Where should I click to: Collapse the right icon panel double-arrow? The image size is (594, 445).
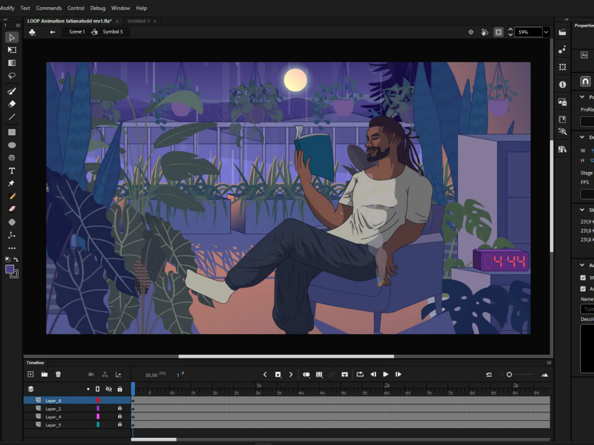point(566,20)
